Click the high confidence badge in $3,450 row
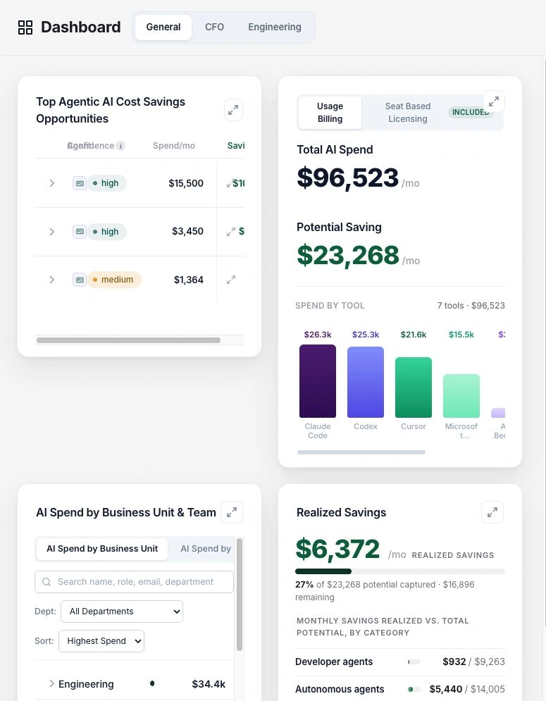The image size is (546, 701). coord(107,232)
